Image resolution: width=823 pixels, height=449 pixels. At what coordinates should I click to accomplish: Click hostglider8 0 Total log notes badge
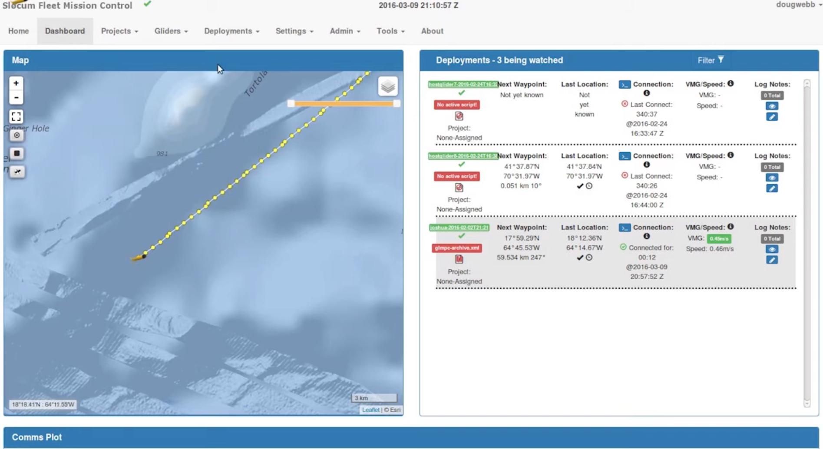coord(772,167)
